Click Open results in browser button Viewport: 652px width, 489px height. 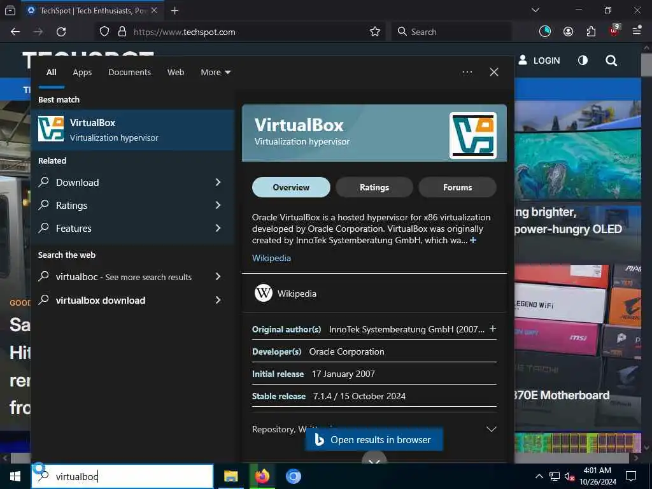coord(374,439)
